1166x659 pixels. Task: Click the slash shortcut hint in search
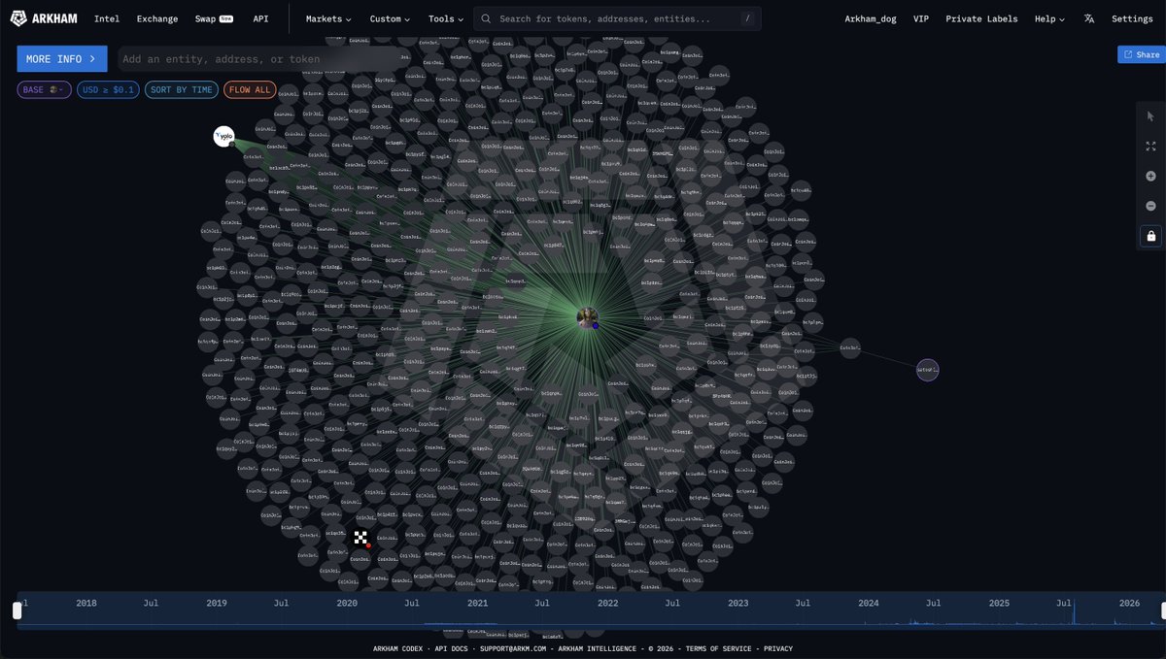[x=746, y=18]
